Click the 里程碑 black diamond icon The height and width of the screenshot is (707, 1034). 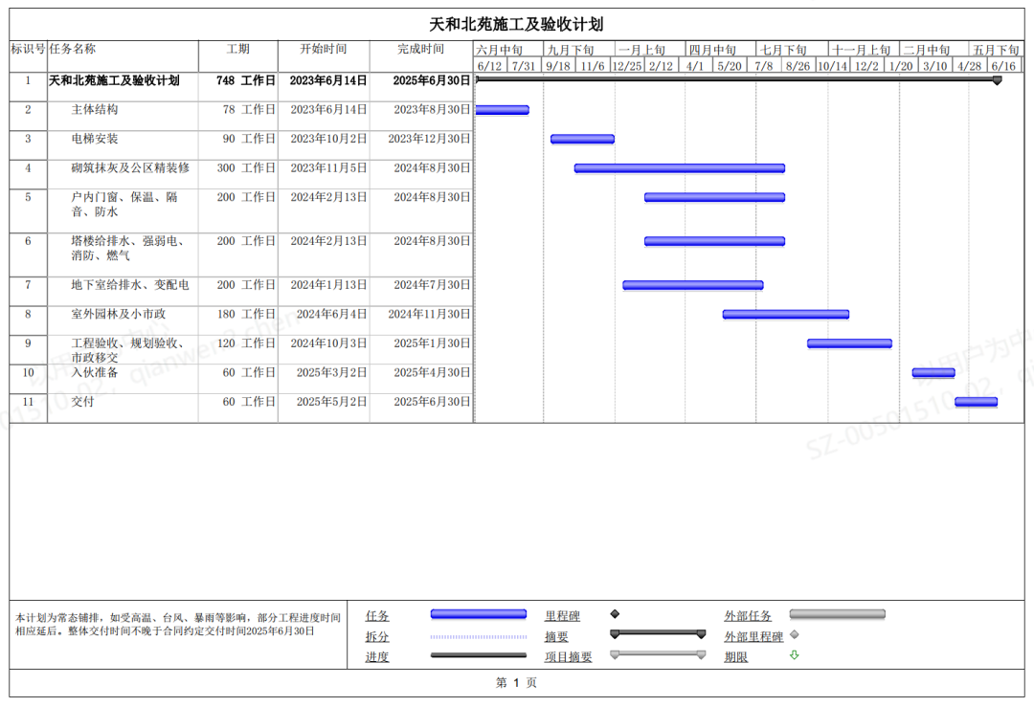pyautogui.click(x=615, y=613)
